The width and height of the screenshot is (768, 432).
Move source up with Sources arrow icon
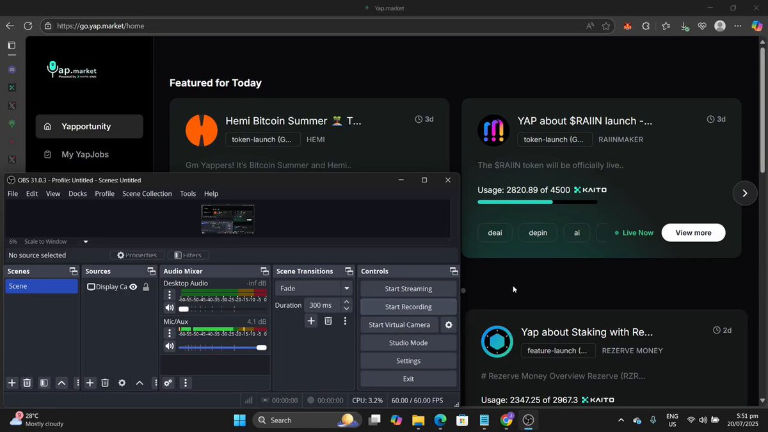140,383
